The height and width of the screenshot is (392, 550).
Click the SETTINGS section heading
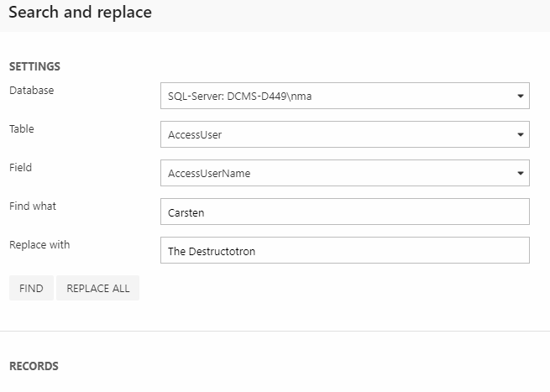click(x=34, y=66)
